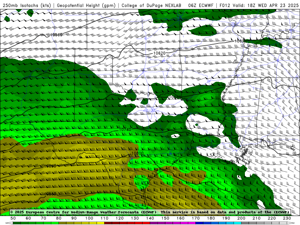300x225 pixels.
Task: Click the 210 label on the color scale
Action: click(256, 218)
